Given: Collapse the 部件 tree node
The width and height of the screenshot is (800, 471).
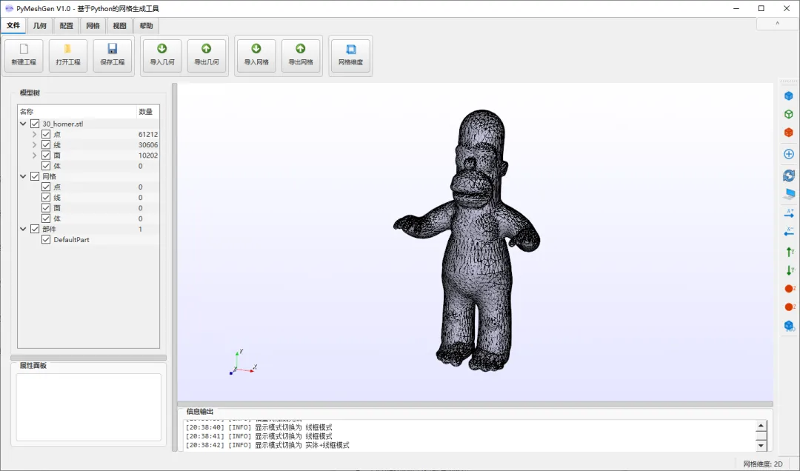Looking at the screenshot, I should [x=23, y=229].
